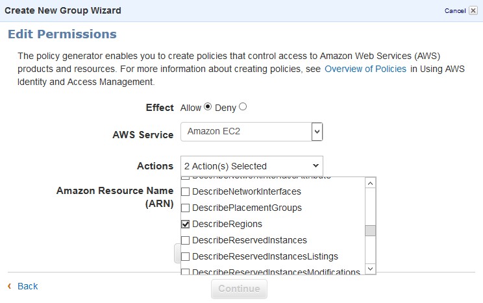Uncheck the DescribeRegions action
The image size is (483, 303).
pos(186,224)
